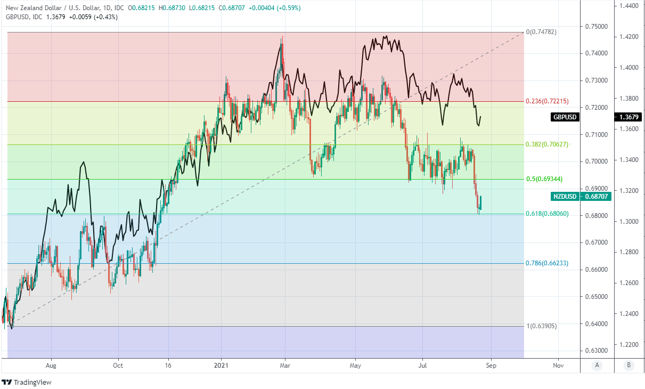Toggle the 'B' scale button
This screenshot has height=389, width=645.
point(630,365)
